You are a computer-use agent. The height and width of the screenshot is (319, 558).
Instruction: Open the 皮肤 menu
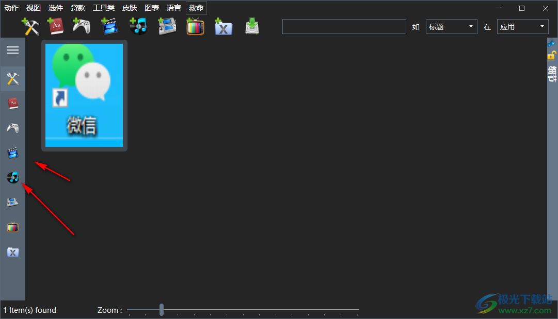tap(130, 8)
